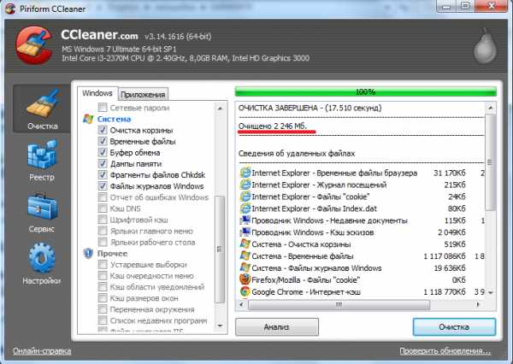The image size is (513, 364).
Task: Click the Анализ button
Action: pyautogui.click(x=277, y=326)
